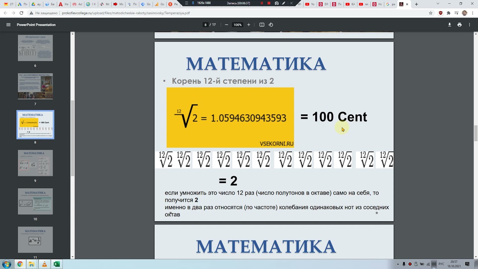Open the clock showing 20:57
This screenshot has height=269, width=478.
(x=454, y=264)
